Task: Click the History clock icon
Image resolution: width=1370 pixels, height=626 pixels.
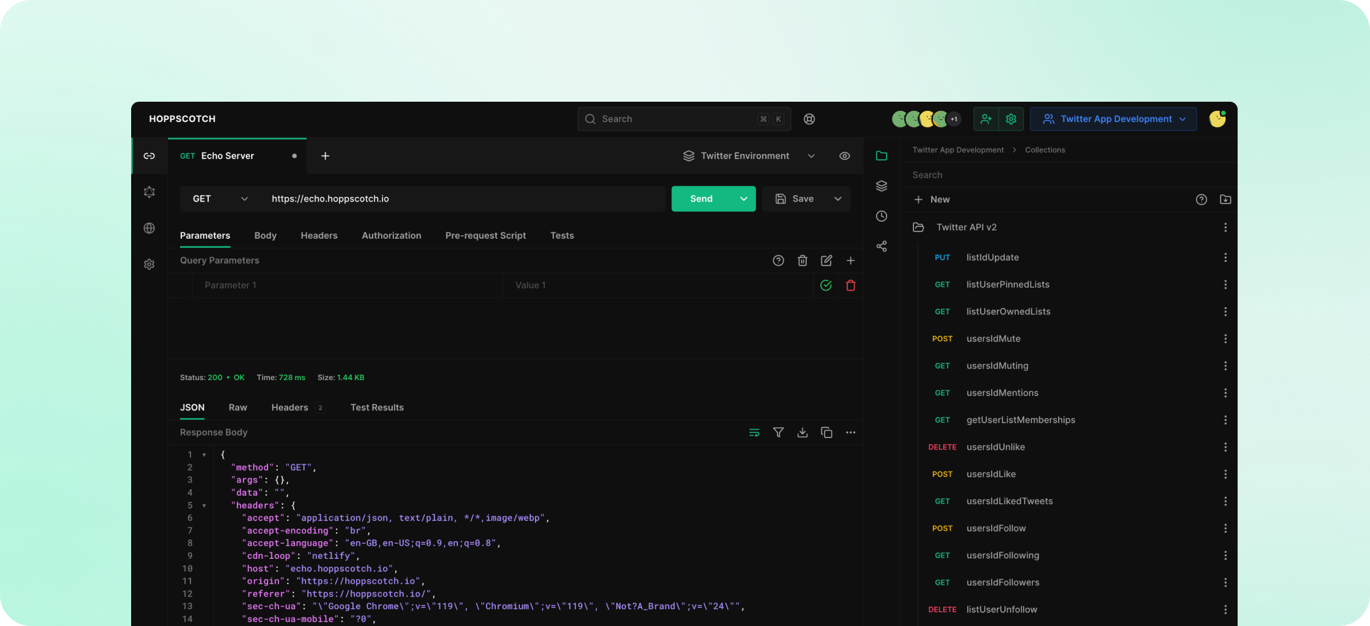Action: 881,216
